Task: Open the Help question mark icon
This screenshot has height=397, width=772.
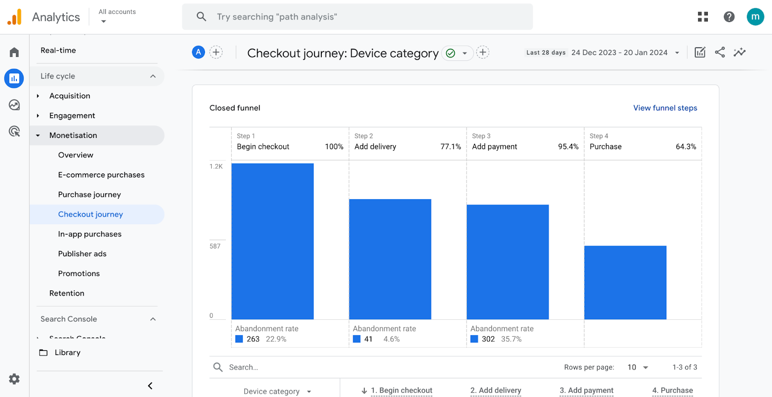Action: (x=729, y=17)
